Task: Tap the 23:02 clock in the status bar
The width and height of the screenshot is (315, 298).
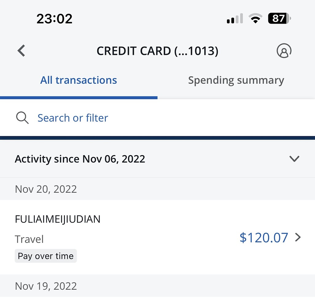Action: [x=54, y=19]
